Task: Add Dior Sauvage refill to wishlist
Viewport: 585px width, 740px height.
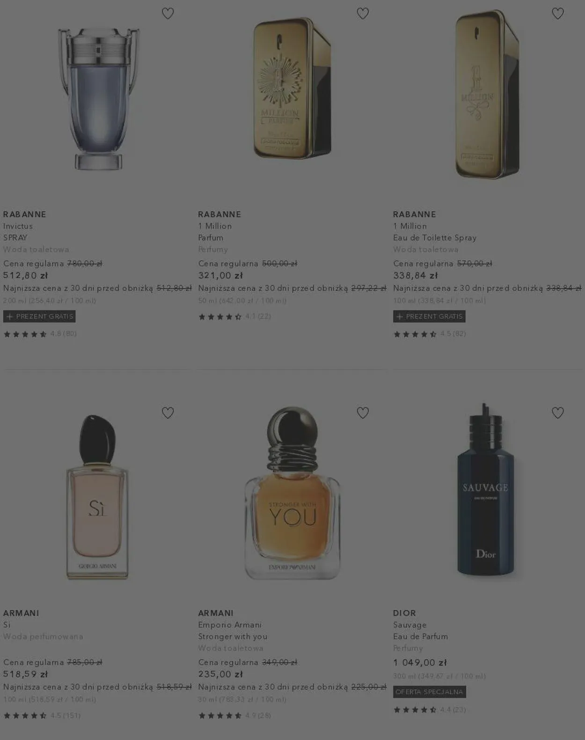Action: tap(557, 413)
